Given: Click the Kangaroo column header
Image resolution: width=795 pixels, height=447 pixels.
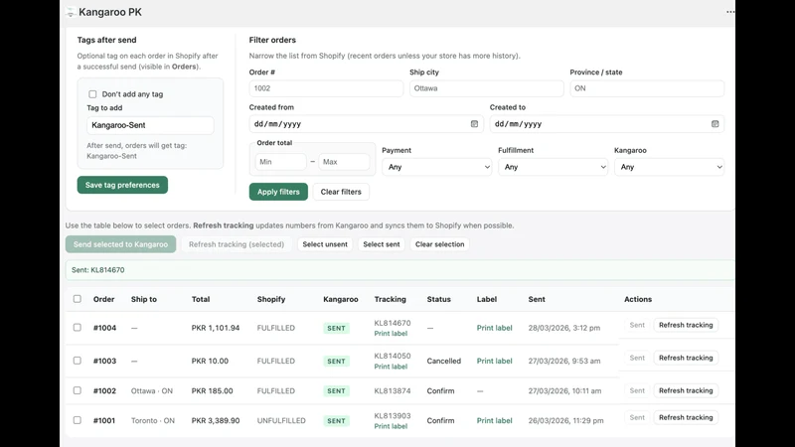Looking at the screenshot, I should [341, 299].
